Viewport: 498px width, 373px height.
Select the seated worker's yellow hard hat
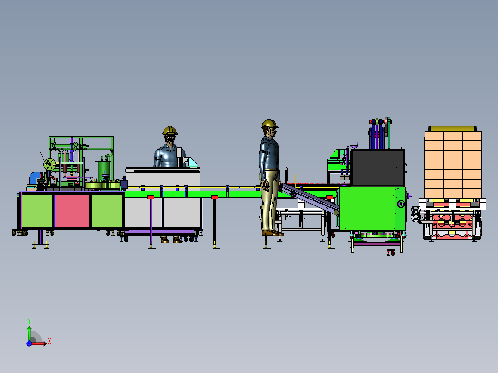(x=170, y=131)
